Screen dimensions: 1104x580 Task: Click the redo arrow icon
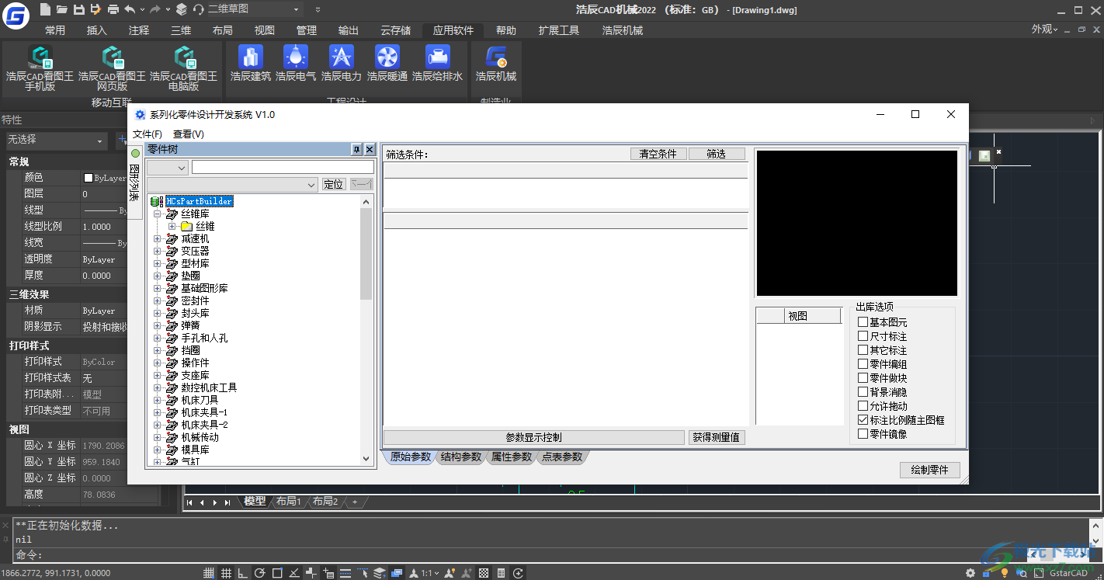pos(154,9)
